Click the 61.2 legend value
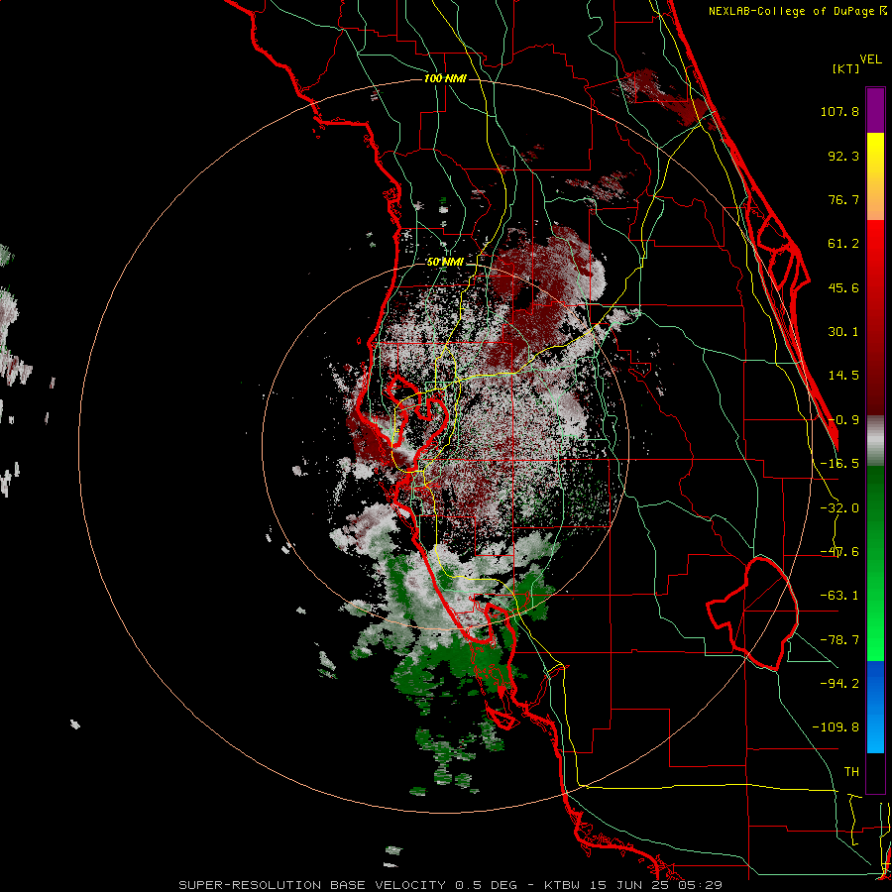Screen dimensions: 892x892 [843, 244]
